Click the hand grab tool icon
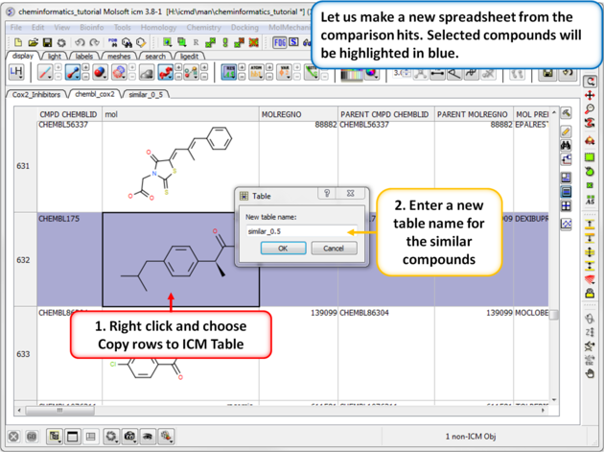Image resolution: width=604 pixels, height=452 pixels. coord(590,373)
